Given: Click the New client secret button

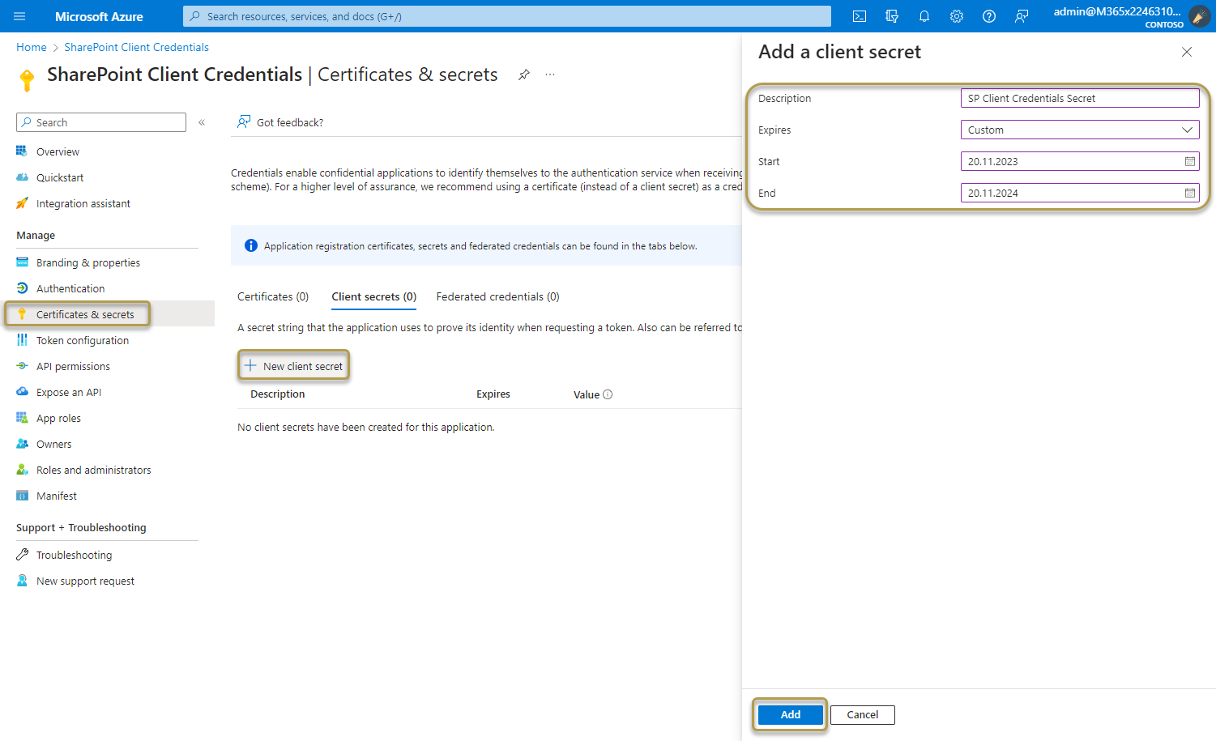Looking at the screenshot, I should (293, 365).
